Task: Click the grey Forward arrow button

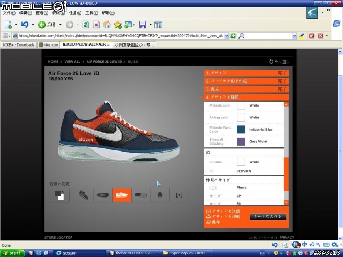Action: (x=70, y=25)
